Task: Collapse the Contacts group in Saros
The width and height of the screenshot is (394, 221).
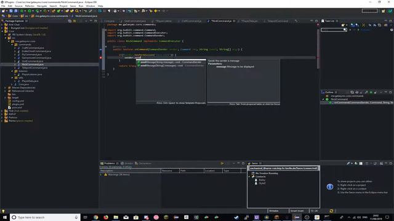Action: point(249,177)
